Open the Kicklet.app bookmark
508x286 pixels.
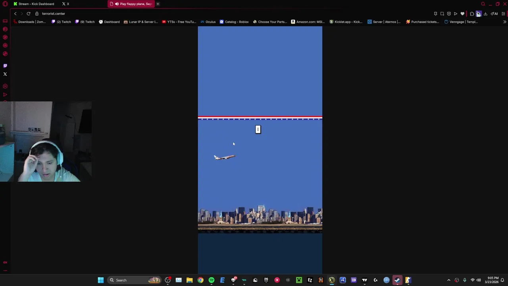click(x=346, y=22)
